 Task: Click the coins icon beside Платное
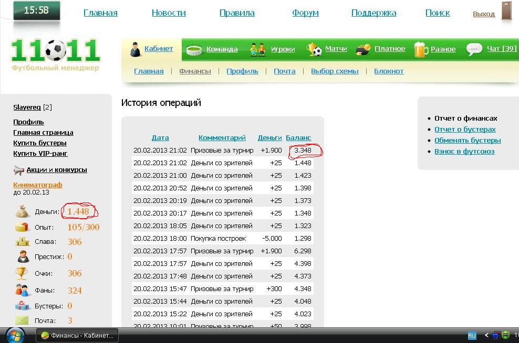click(363, 49)
